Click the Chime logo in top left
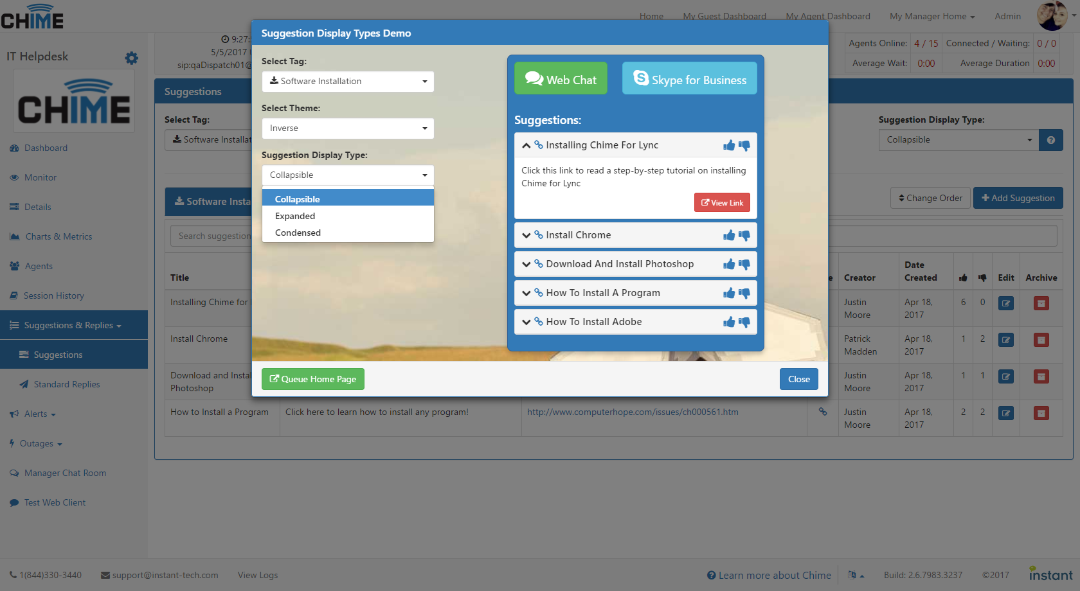 pyautogui.click(x=32, y=17)
